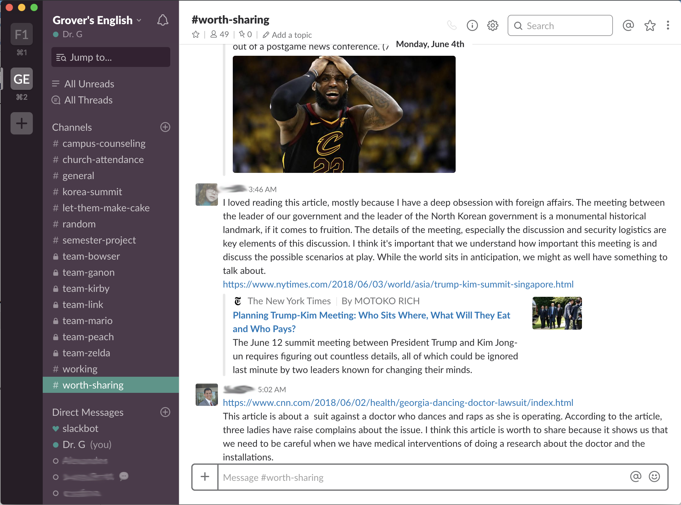Add another workspace plus button

coord(22,123)
